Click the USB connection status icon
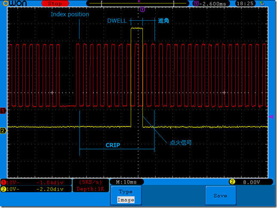 click(262, 3)
